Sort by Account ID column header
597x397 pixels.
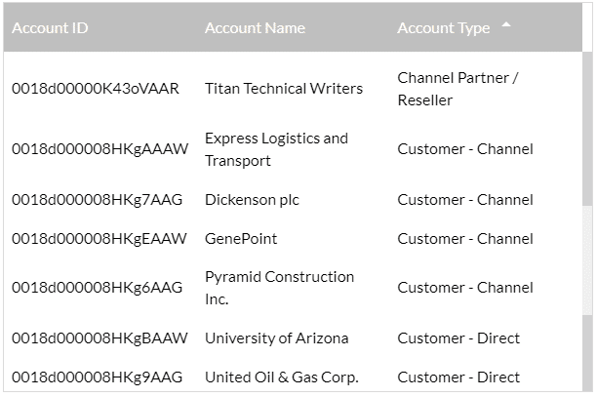pyautogui.click(x=50, y=28)
